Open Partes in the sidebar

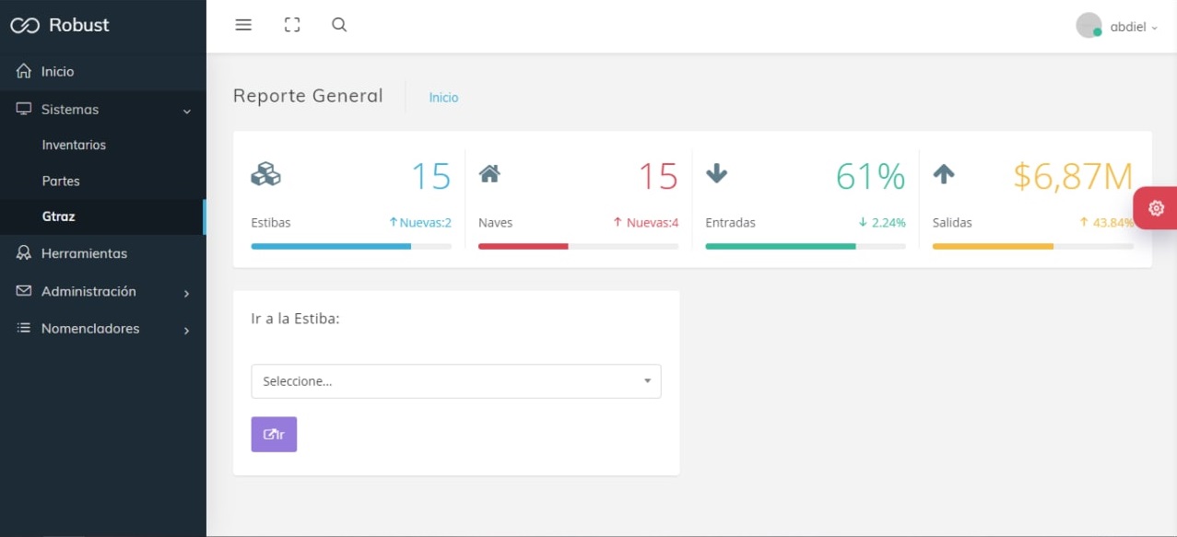click(61, 181)
